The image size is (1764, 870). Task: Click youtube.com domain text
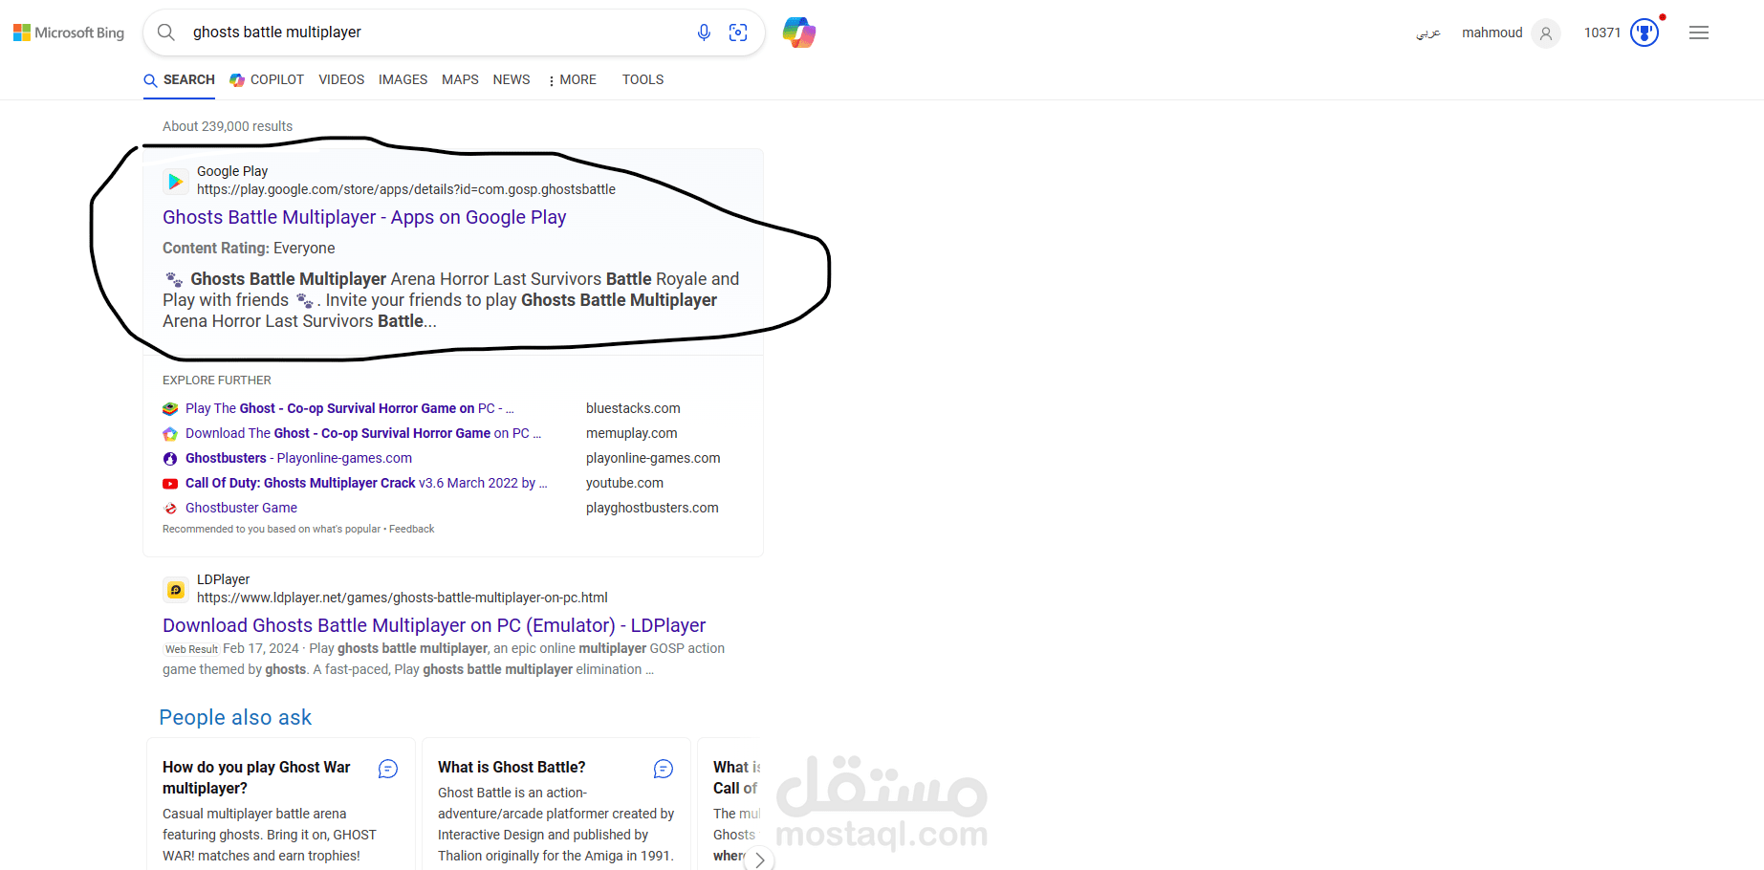pos(624,483)
